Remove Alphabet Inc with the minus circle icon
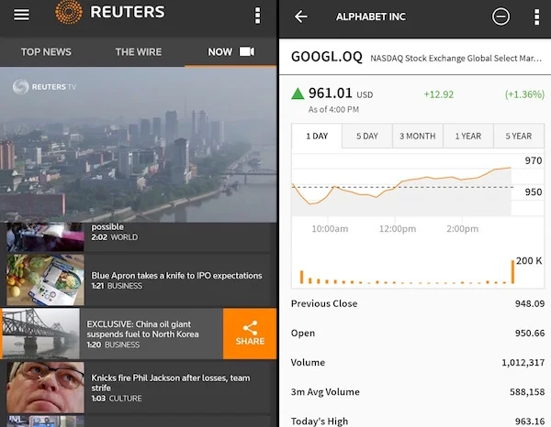 (x=500, y=16)
